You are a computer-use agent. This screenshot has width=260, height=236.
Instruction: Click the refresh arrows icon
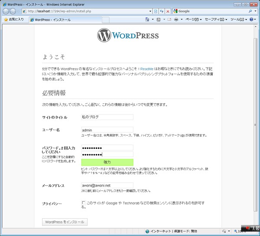[x=162, y=11]
